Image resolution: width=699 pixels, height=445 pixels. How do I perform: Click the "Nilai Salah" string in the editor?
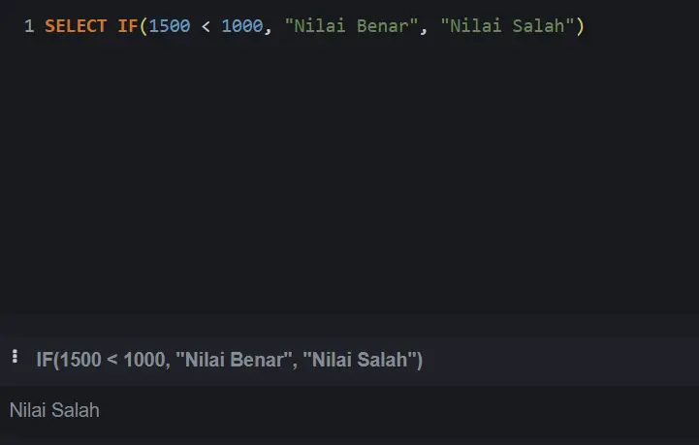click(x=507, y=26)
